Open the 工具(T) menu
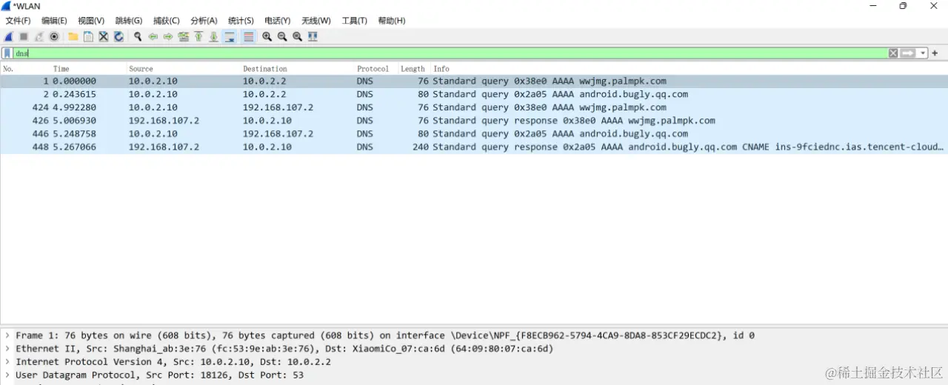 coord(355,21)
